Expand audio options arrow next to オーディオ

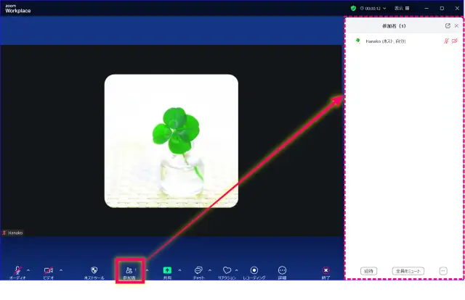[28, 270]
